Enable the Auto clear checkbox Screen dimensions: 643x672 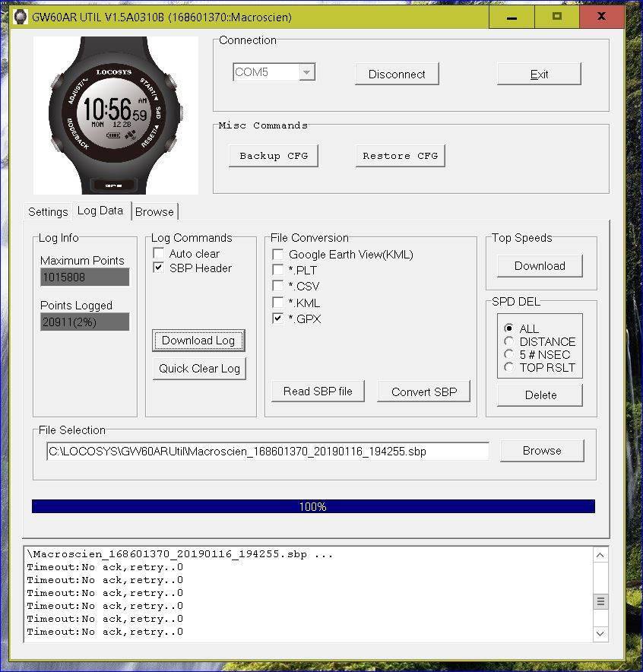point(158,253)
